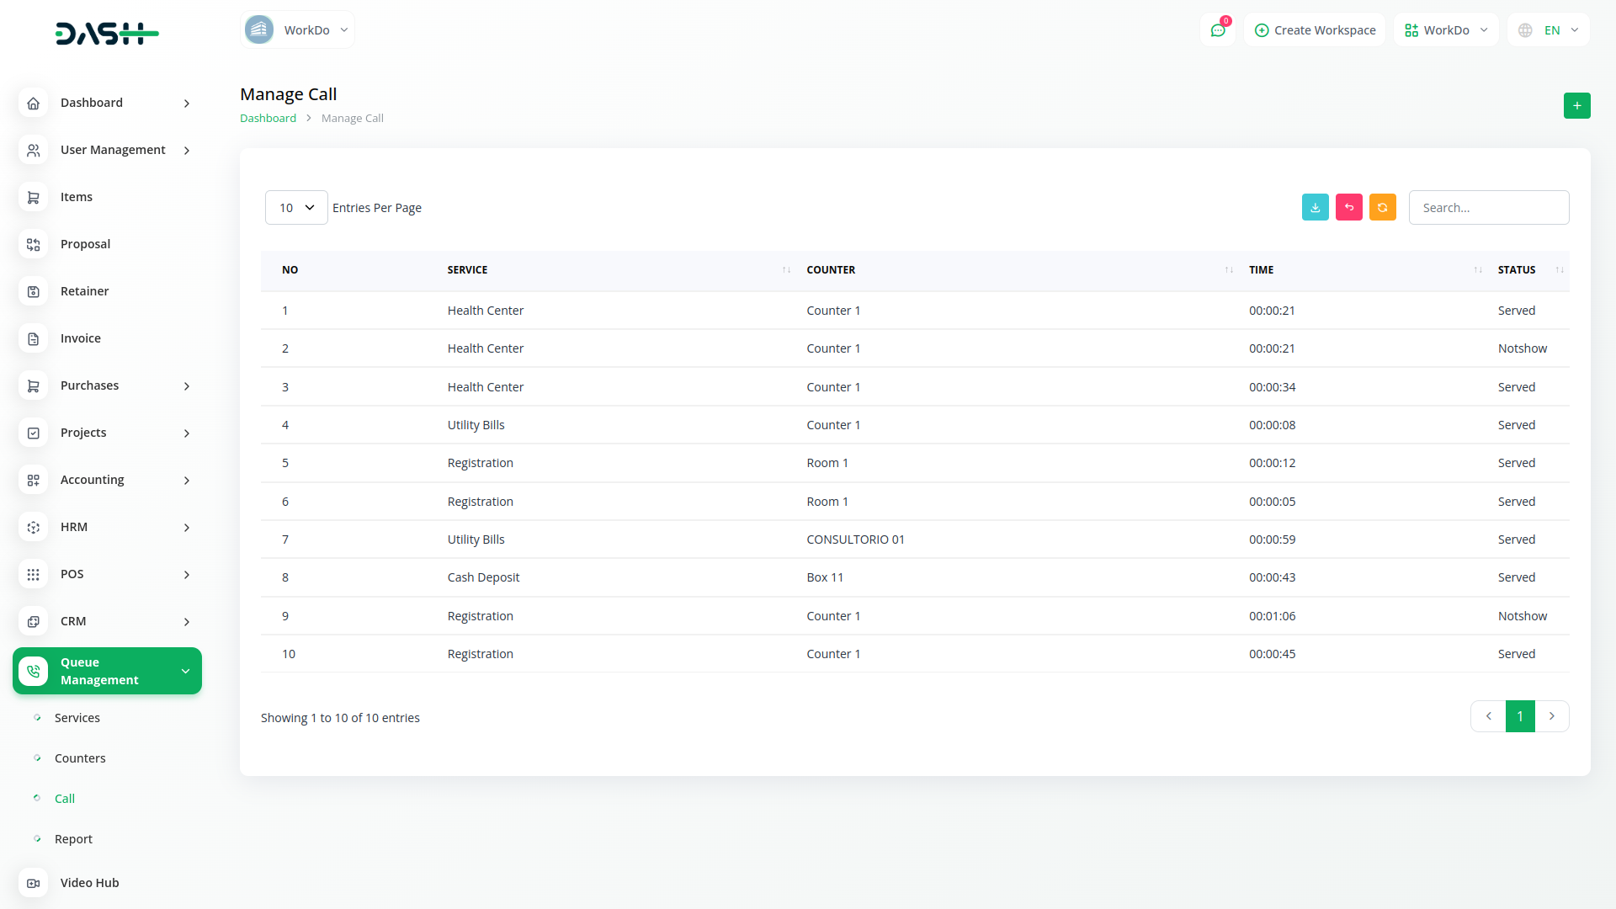Click the Retainer sidebar icon
Viewport: 1616px width, 909px height.
click(x=34, y=291)
